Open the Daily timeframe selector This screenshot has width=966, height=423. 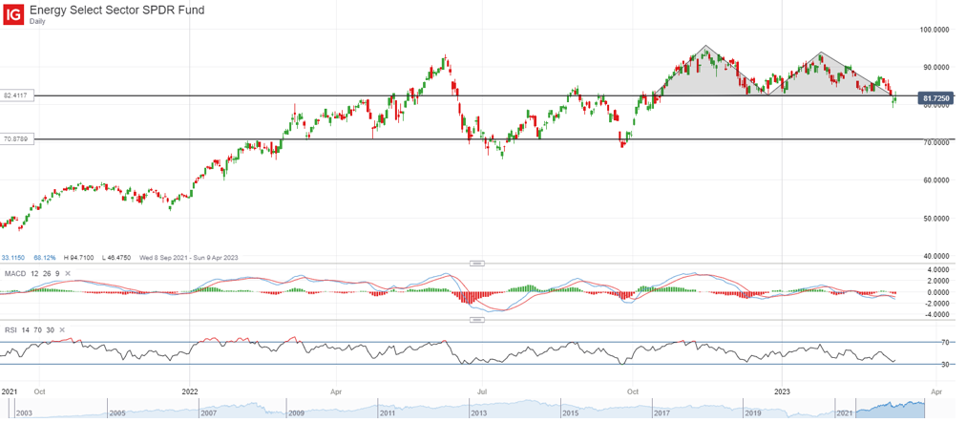coord(37,21)
